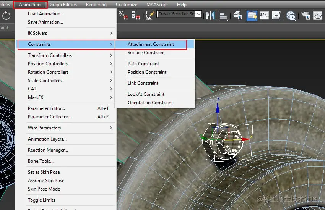Select Attachment Constraint from the submenu
This screenshot has height=210, width=325.
[x=151, y=44]
